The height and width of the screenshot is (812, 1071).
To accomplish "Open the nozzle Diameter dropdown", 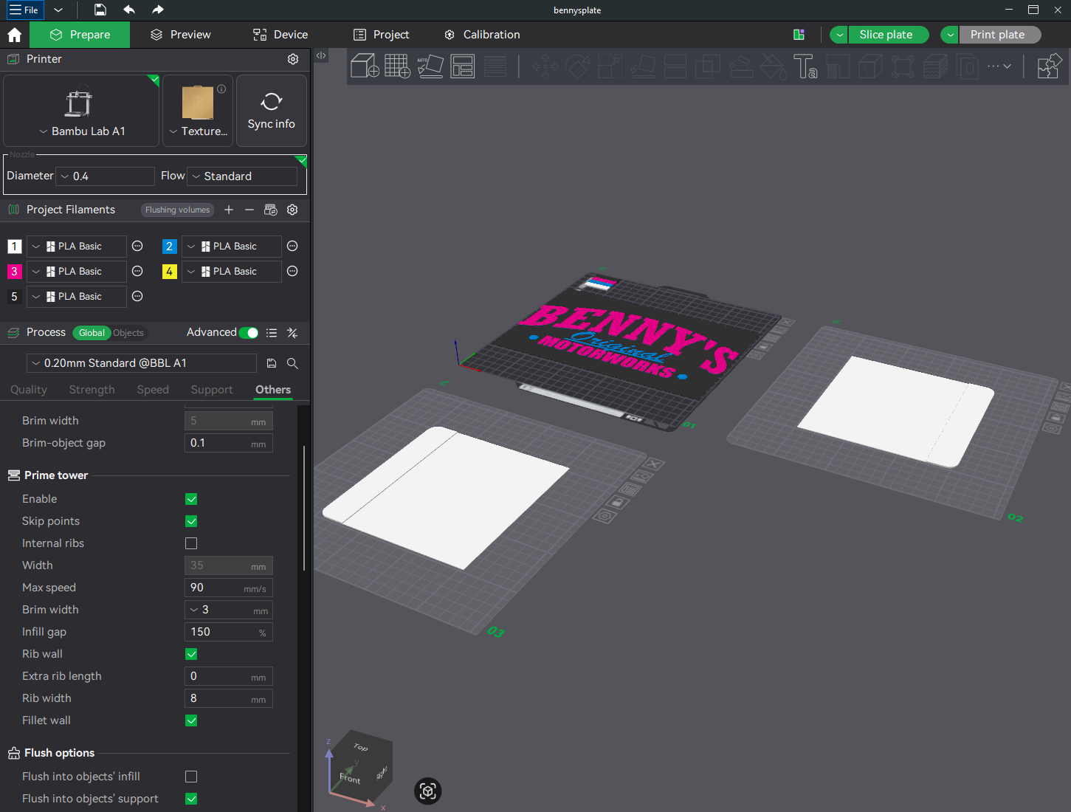I will pyautogui.click(x=106, y=176).
